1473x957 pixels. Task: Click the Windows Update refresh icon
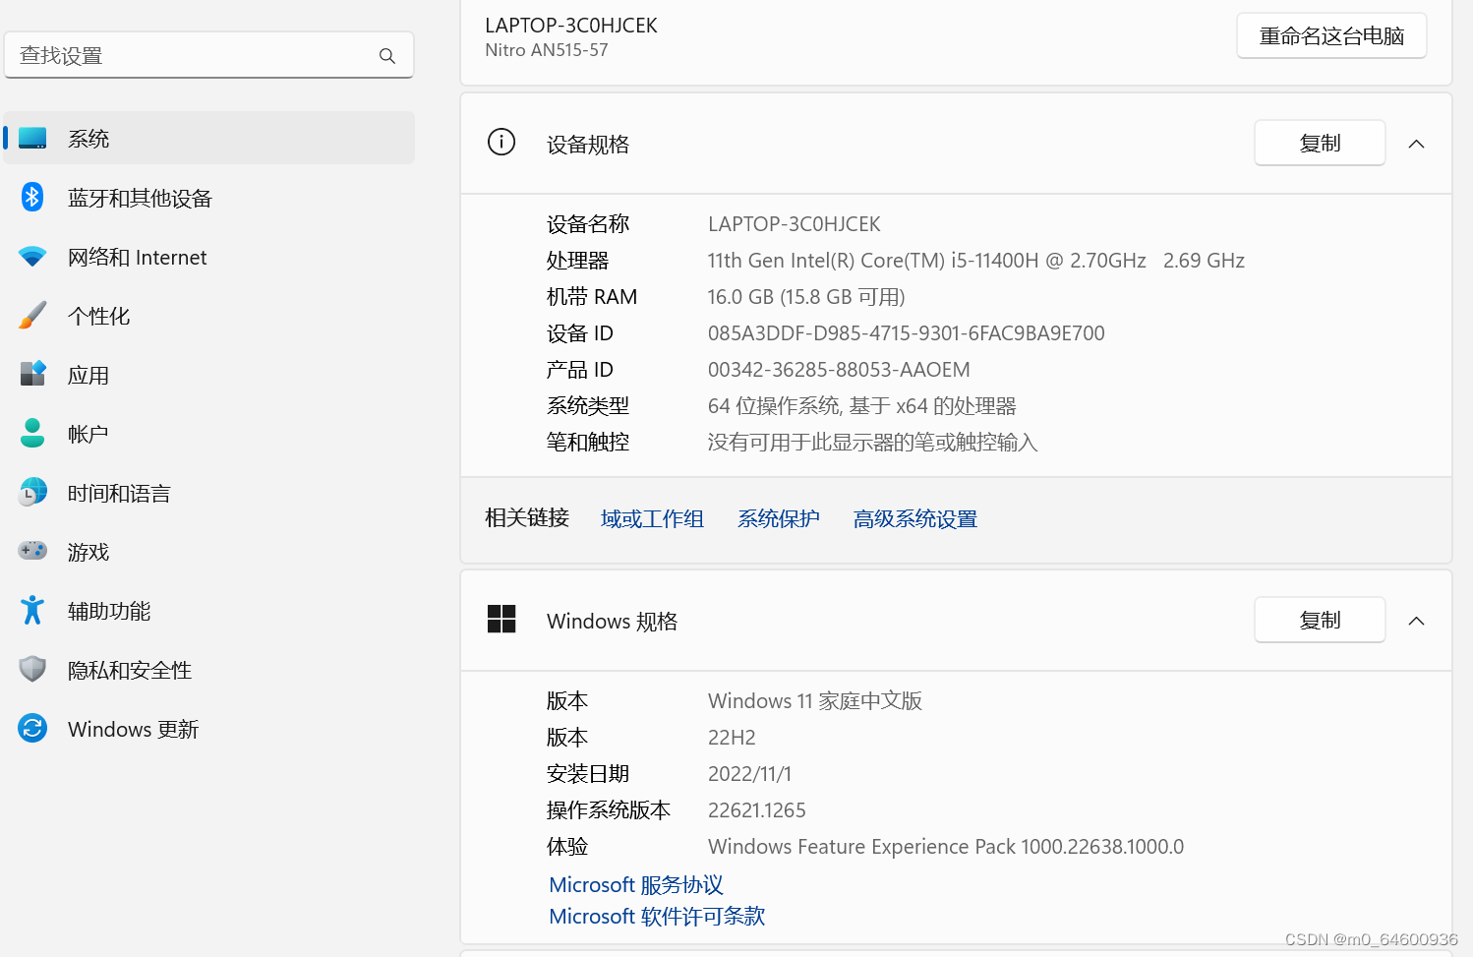pyautogui.click(x=32, y=728)
